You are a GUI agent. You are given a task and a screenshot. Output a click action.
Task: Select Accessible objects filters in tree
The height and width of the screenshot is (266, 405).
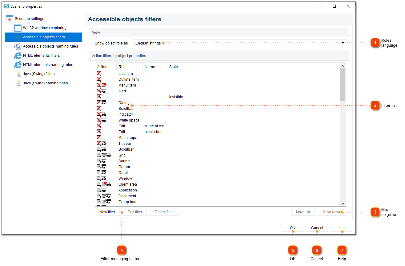point(44,37)
